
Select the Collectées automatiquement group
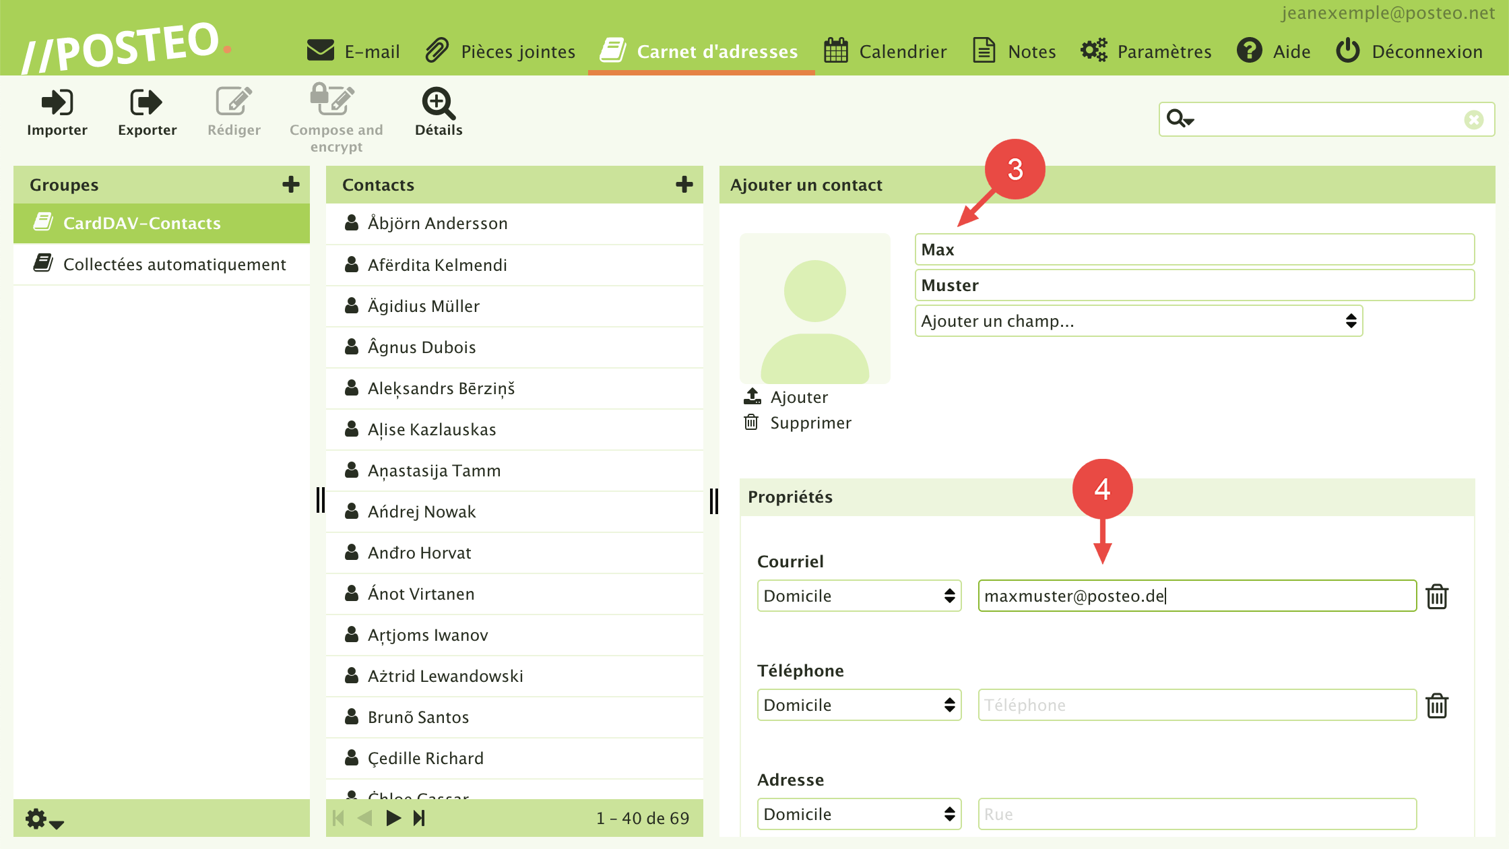click(x=174, y=265)
